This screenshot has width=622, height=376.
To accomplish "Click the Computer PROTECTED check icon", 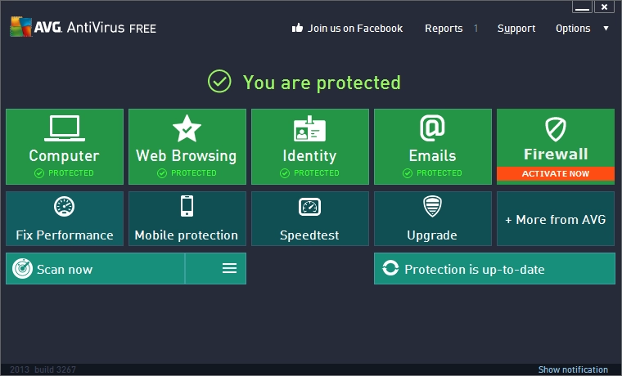I will 39,173.
